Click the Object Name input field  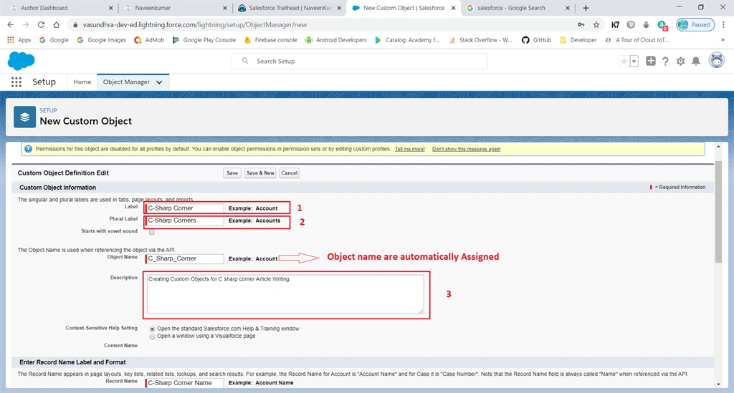pos(185,258)
